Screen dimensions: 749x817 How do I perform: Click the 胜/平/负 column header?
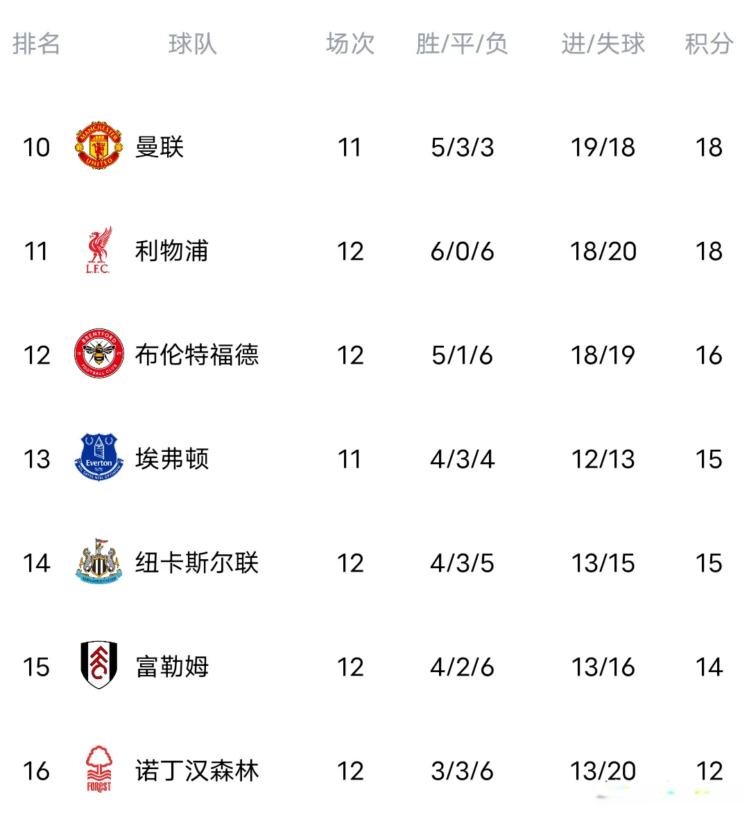pos(462,44)
